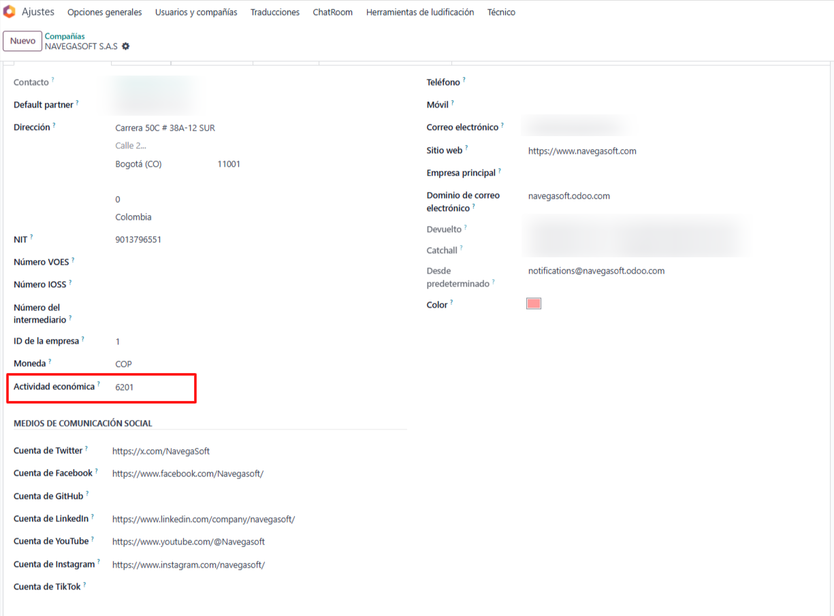Open the YouTube @Navegasoft URL
834x616 pixels.
[189, 542]
